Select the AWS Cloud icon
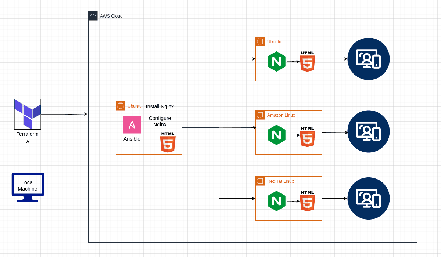 pos(93,16)
